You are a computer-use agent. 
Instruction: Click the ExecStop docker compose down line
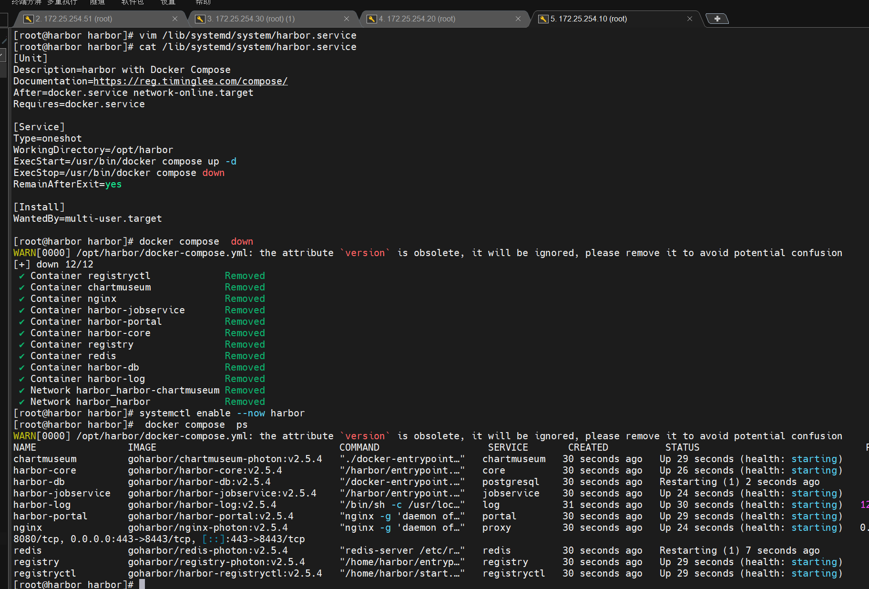[x=119, y=173]
